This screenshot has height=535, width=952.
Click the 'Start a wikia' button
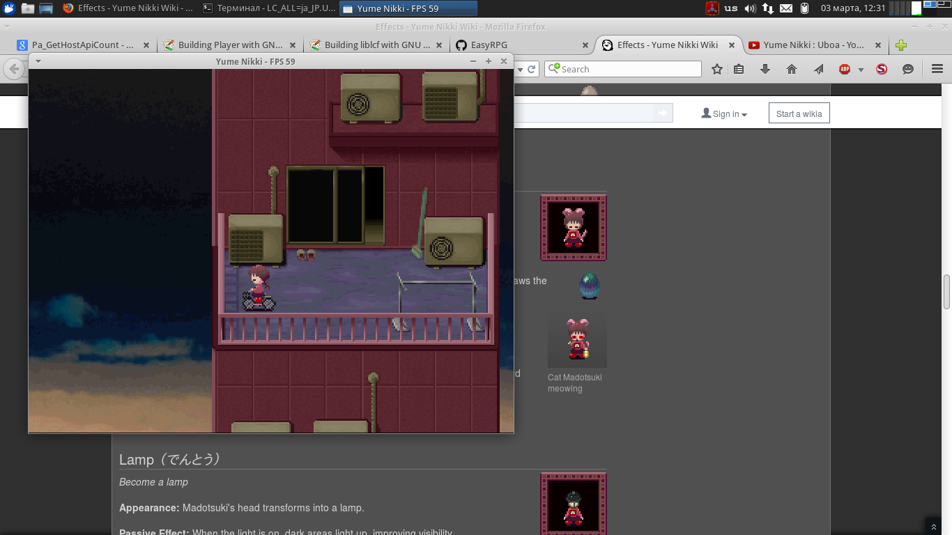point(799,114)
